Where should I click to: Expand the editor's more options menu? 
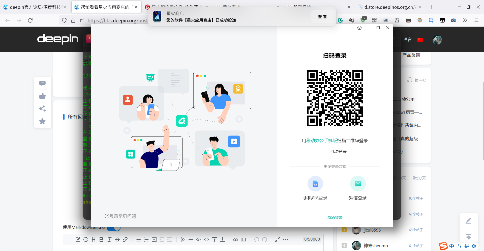(286, 239)
